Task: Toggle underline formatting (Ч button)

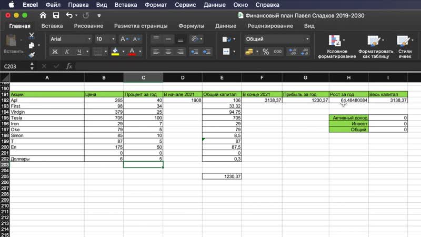Action: 79,52
